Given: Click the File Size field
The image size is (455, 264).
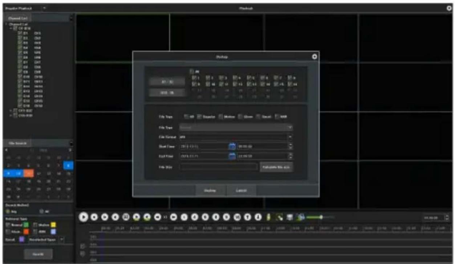Looking at the screenshot, I should click(218, 166).
